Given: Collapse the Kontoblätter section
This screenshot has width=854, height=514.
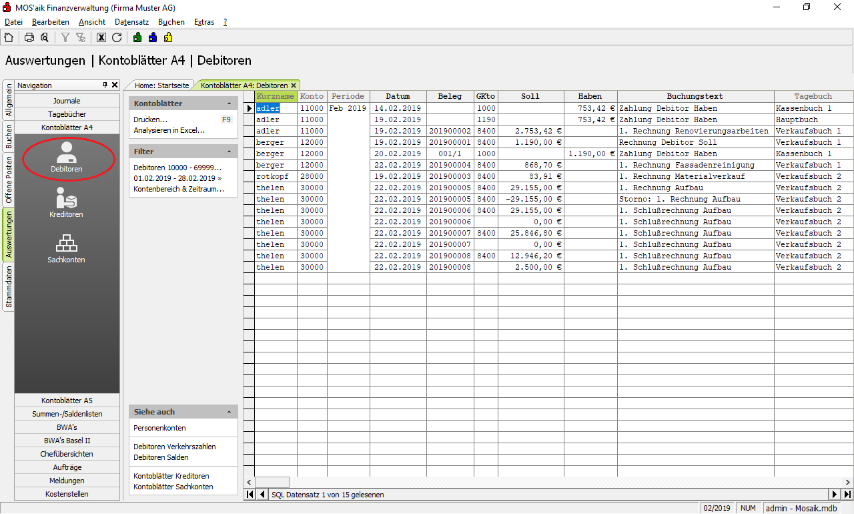Looking at the screenshot, I should pos(229,104).
